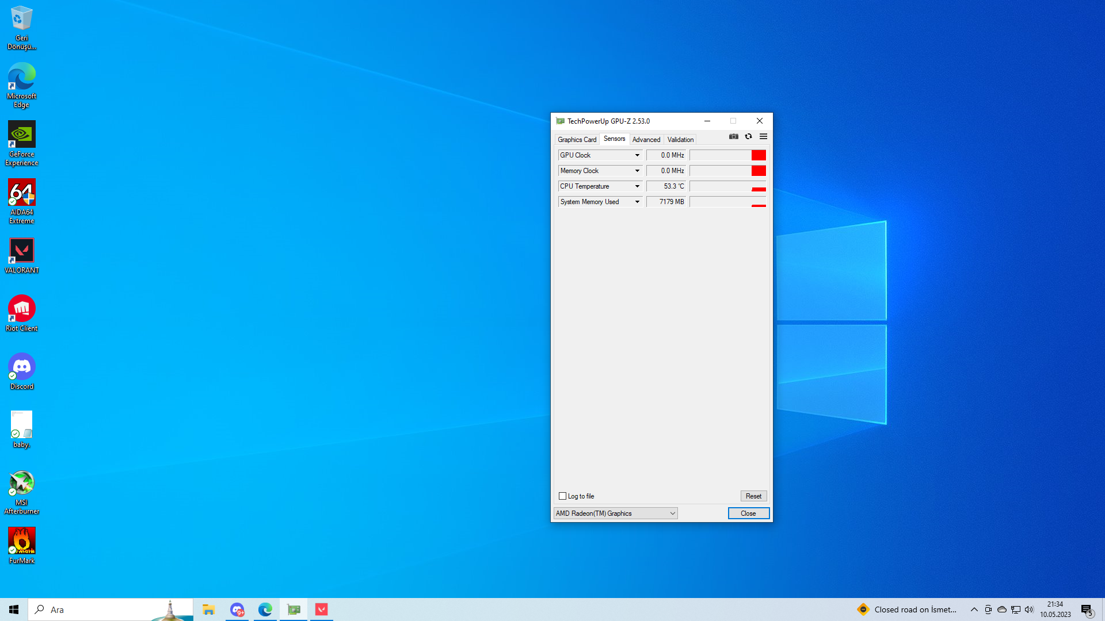Click the Valorant icon in taskbar
This screenshot has width=1105, height=621.
(322, 609)
